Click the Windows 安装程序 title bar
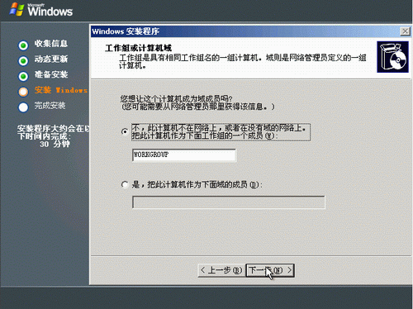Screen dimensions: 413x309 pyautogui.click(x=245, y=31)
